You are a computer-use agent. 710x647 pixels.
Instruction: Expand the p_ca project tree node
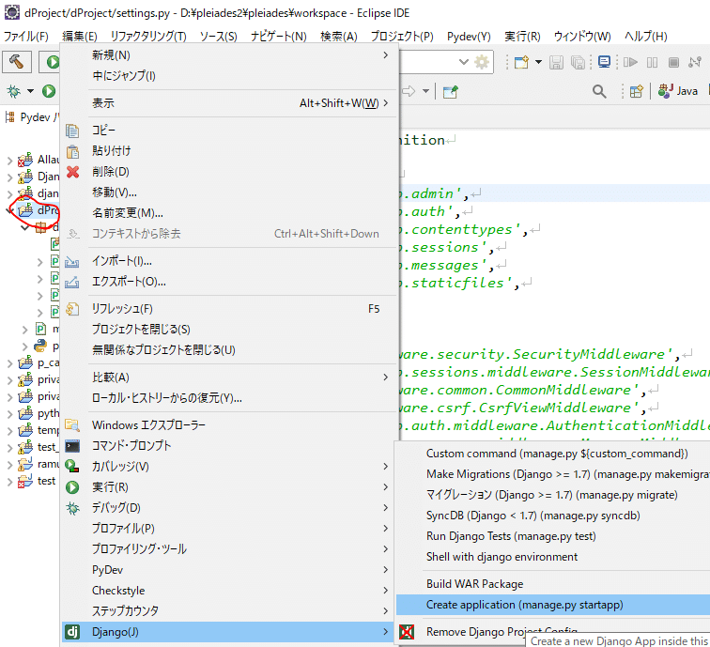point(9,363)
